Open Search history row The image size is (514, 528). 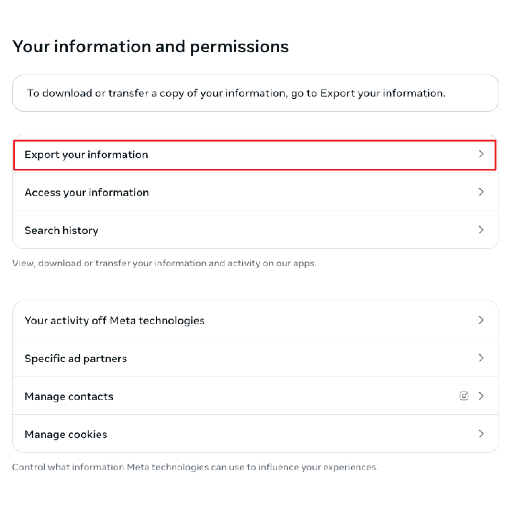pos(255,230)
